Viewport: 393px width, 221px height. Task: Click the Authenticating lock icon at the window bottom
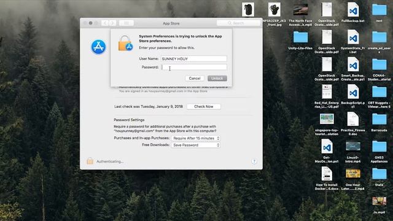90,161
